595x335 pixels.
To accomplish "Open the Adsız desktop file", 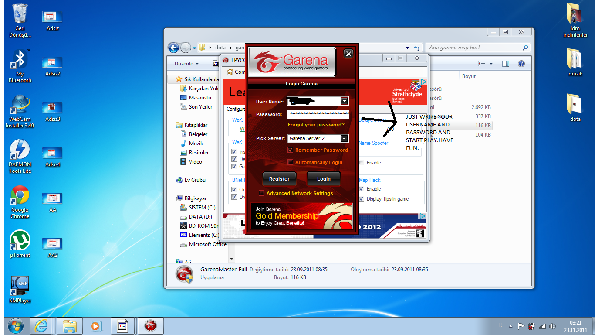I will point(52,21).
